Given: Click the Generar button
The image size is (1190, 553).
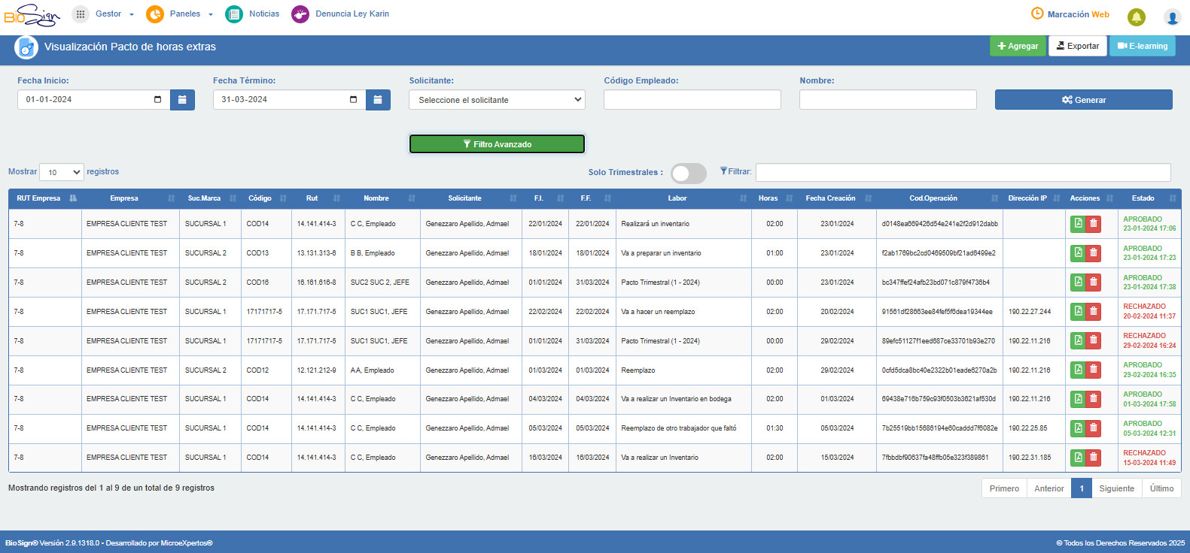Looking at the screenshot, I should coord(1083,100).
